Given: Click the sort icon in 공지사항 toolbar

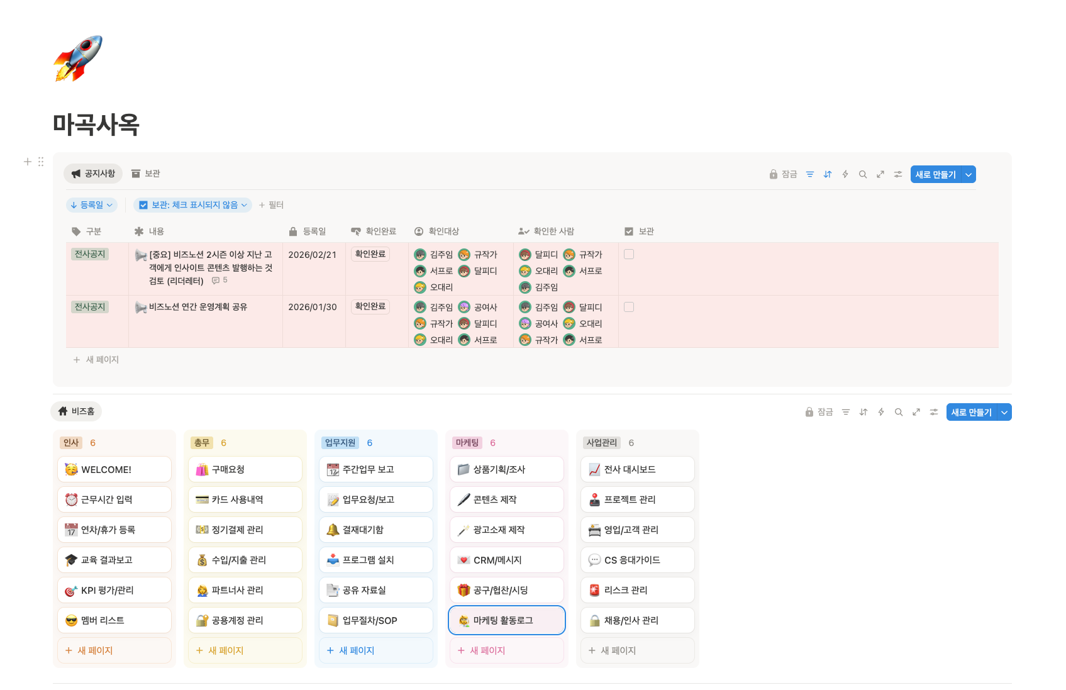Looking at the screenshot, I should (x=828, y=174).
